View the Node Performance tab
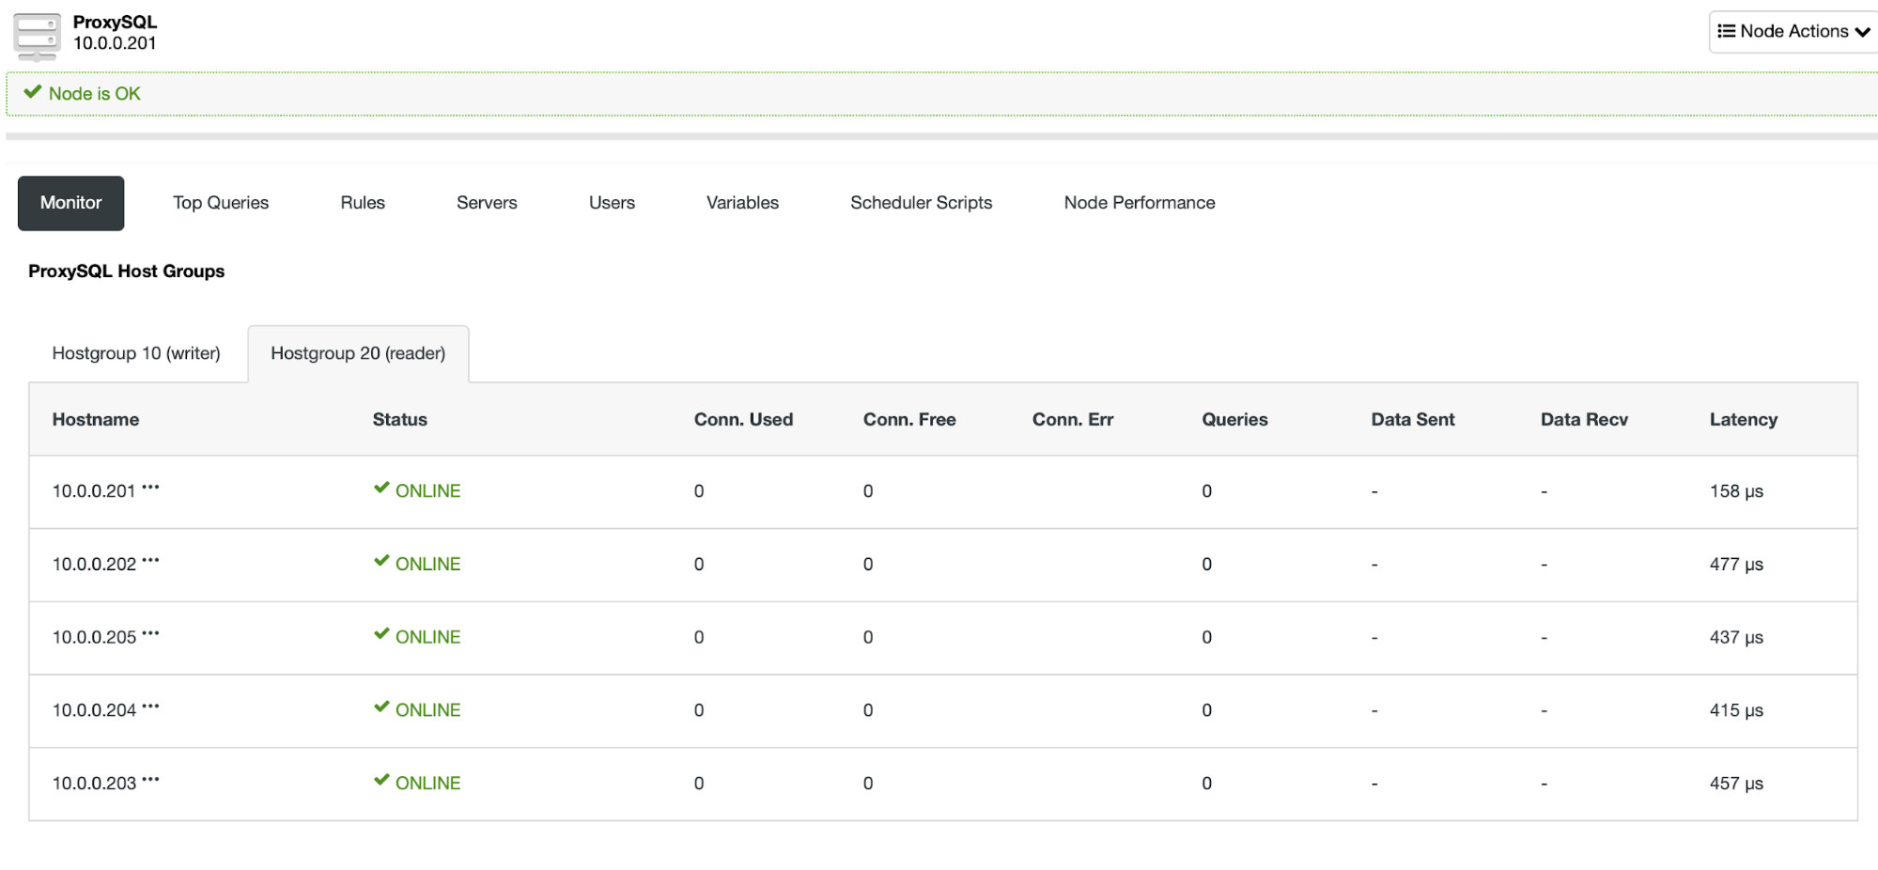The height and width of the screenshot is (870, 1878). click(x=1140, y=203)
